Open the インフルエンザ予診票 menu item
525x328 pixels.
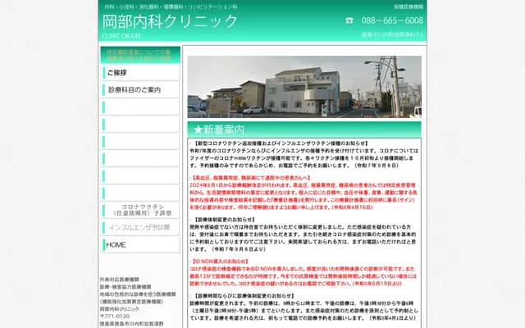point(140,228)
